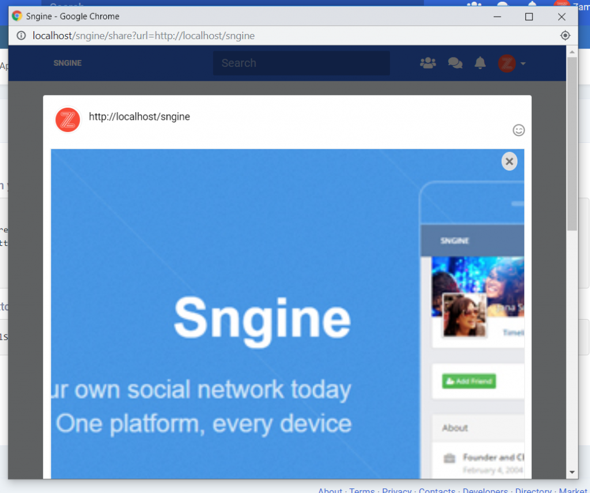Open the Directory link in background page footer
The image size is (590, 493).
533,490
